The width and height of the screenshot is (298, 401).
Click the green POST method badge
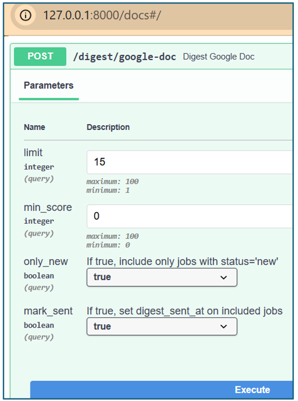(x=40, y=57)
